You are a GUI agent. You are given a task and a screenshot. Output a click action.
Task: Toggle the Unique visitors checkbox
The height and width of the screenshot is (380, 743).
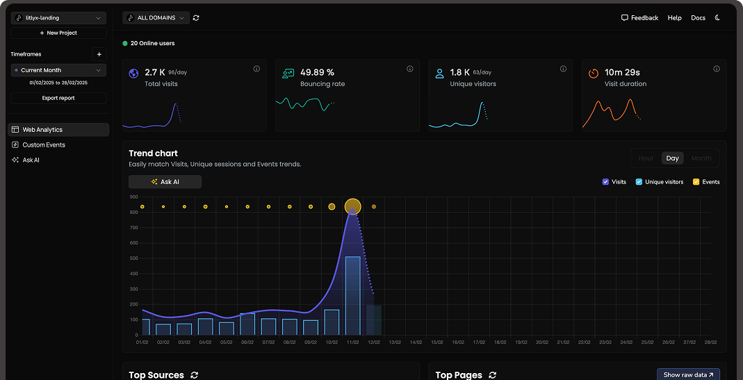tap(639, 182)
